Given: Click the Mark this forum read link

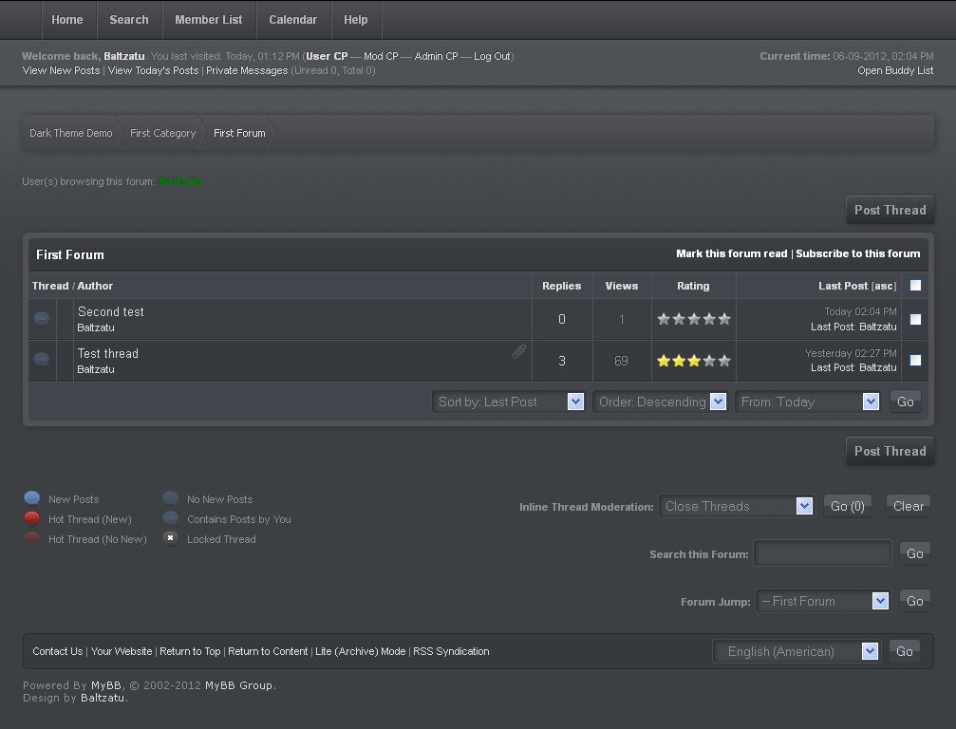Looking at the screenshot, I should (731, 253).
